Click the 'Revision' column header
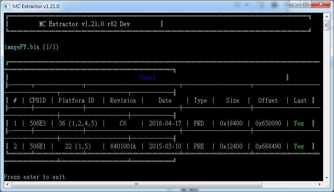Viewport: 334px width, 192px height. click(x=123, y=100)
